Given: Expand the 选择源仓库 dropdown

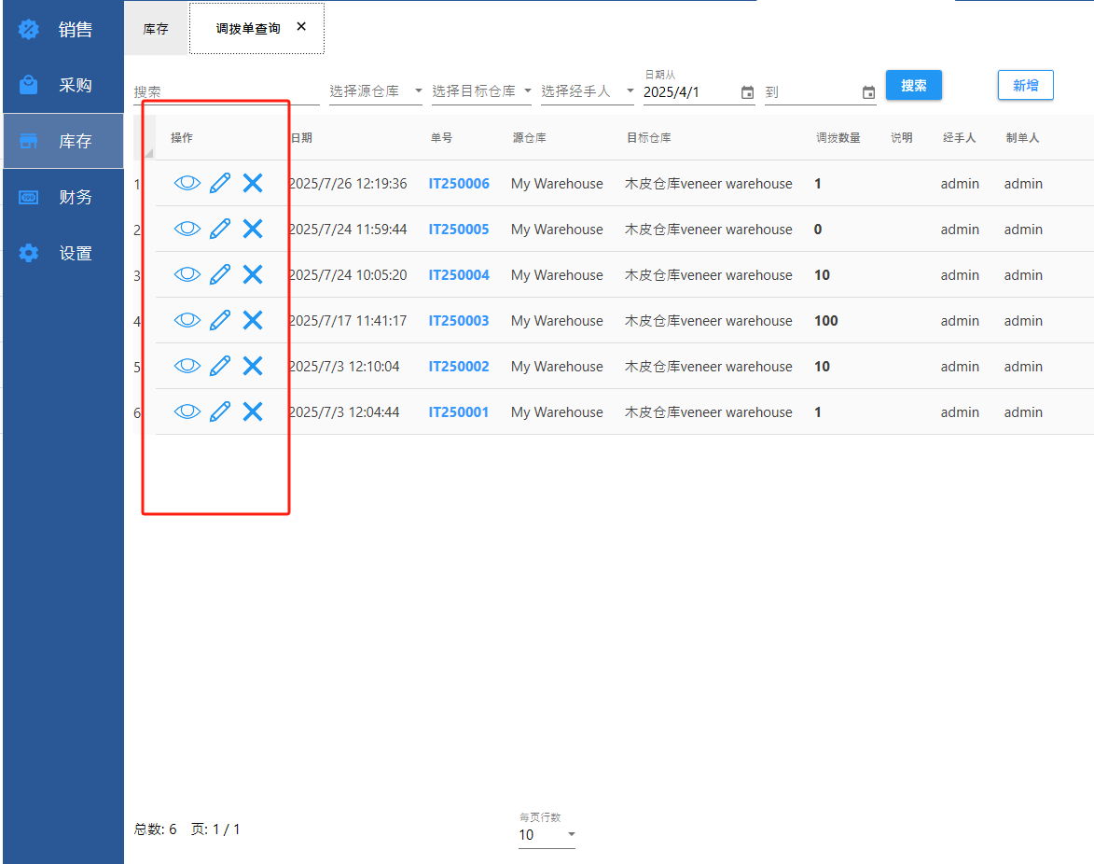Looking at the screenshot, I should click(375, 91).
